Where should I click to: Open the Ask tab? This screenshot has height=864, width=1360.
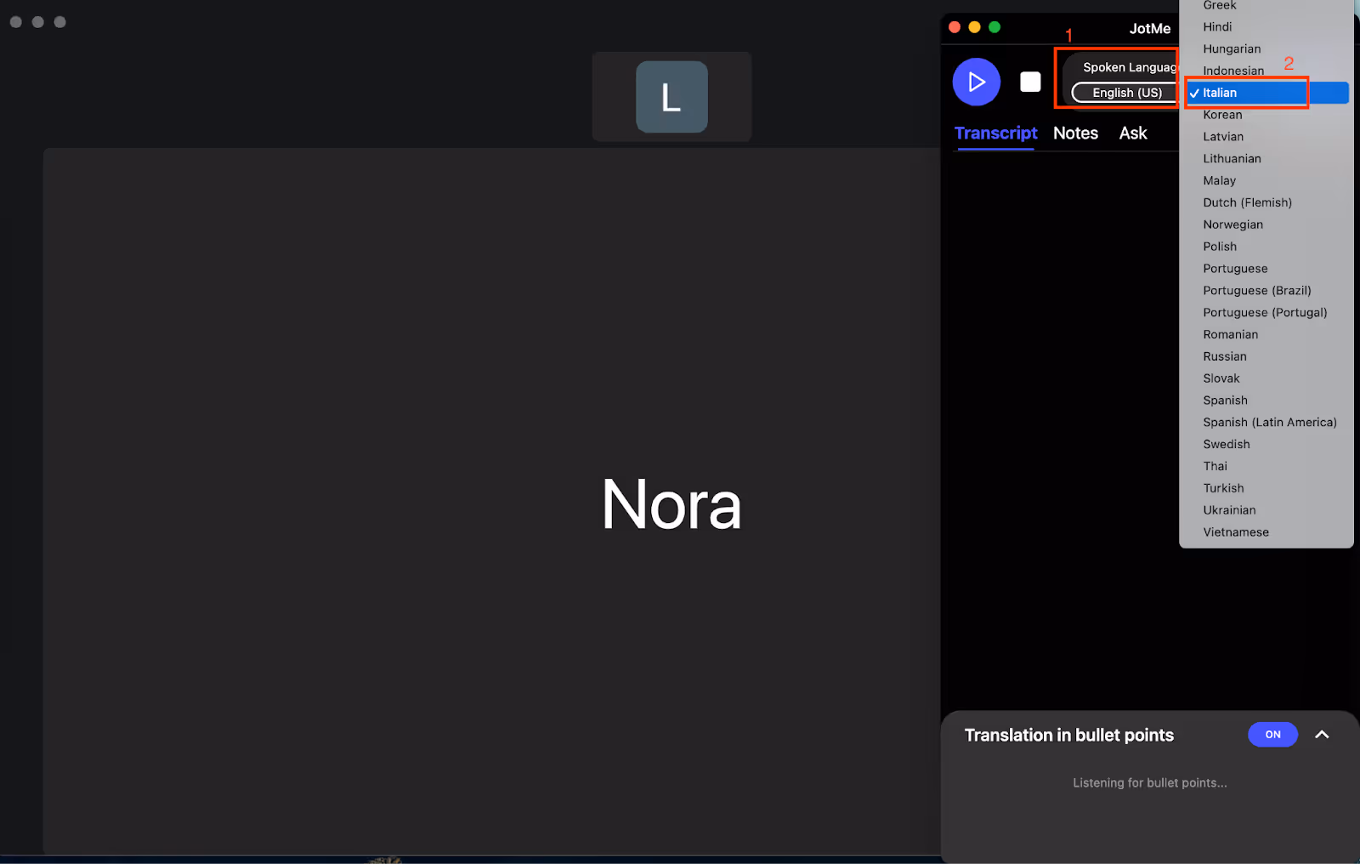[1133, 133]
